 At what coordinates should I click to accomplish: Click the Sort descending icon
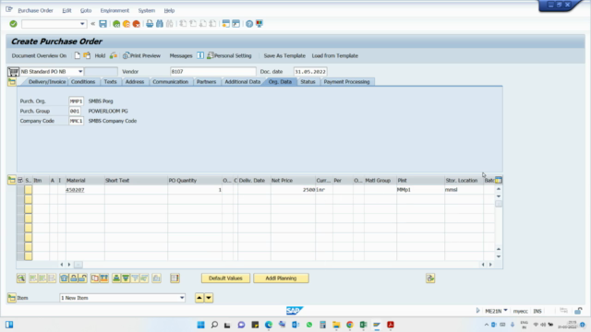click(126, 279)
